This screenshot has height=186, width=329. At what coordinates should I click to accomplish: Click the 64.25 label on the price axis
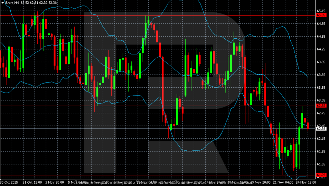tap(321, 49)
